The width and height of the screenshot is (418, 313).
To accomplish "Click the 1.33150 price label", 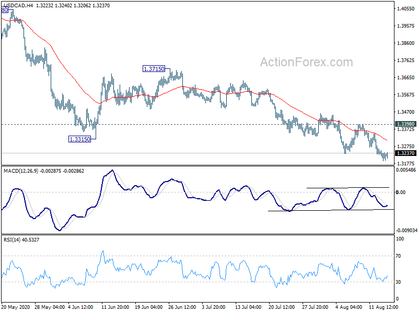I will (80, 139).
